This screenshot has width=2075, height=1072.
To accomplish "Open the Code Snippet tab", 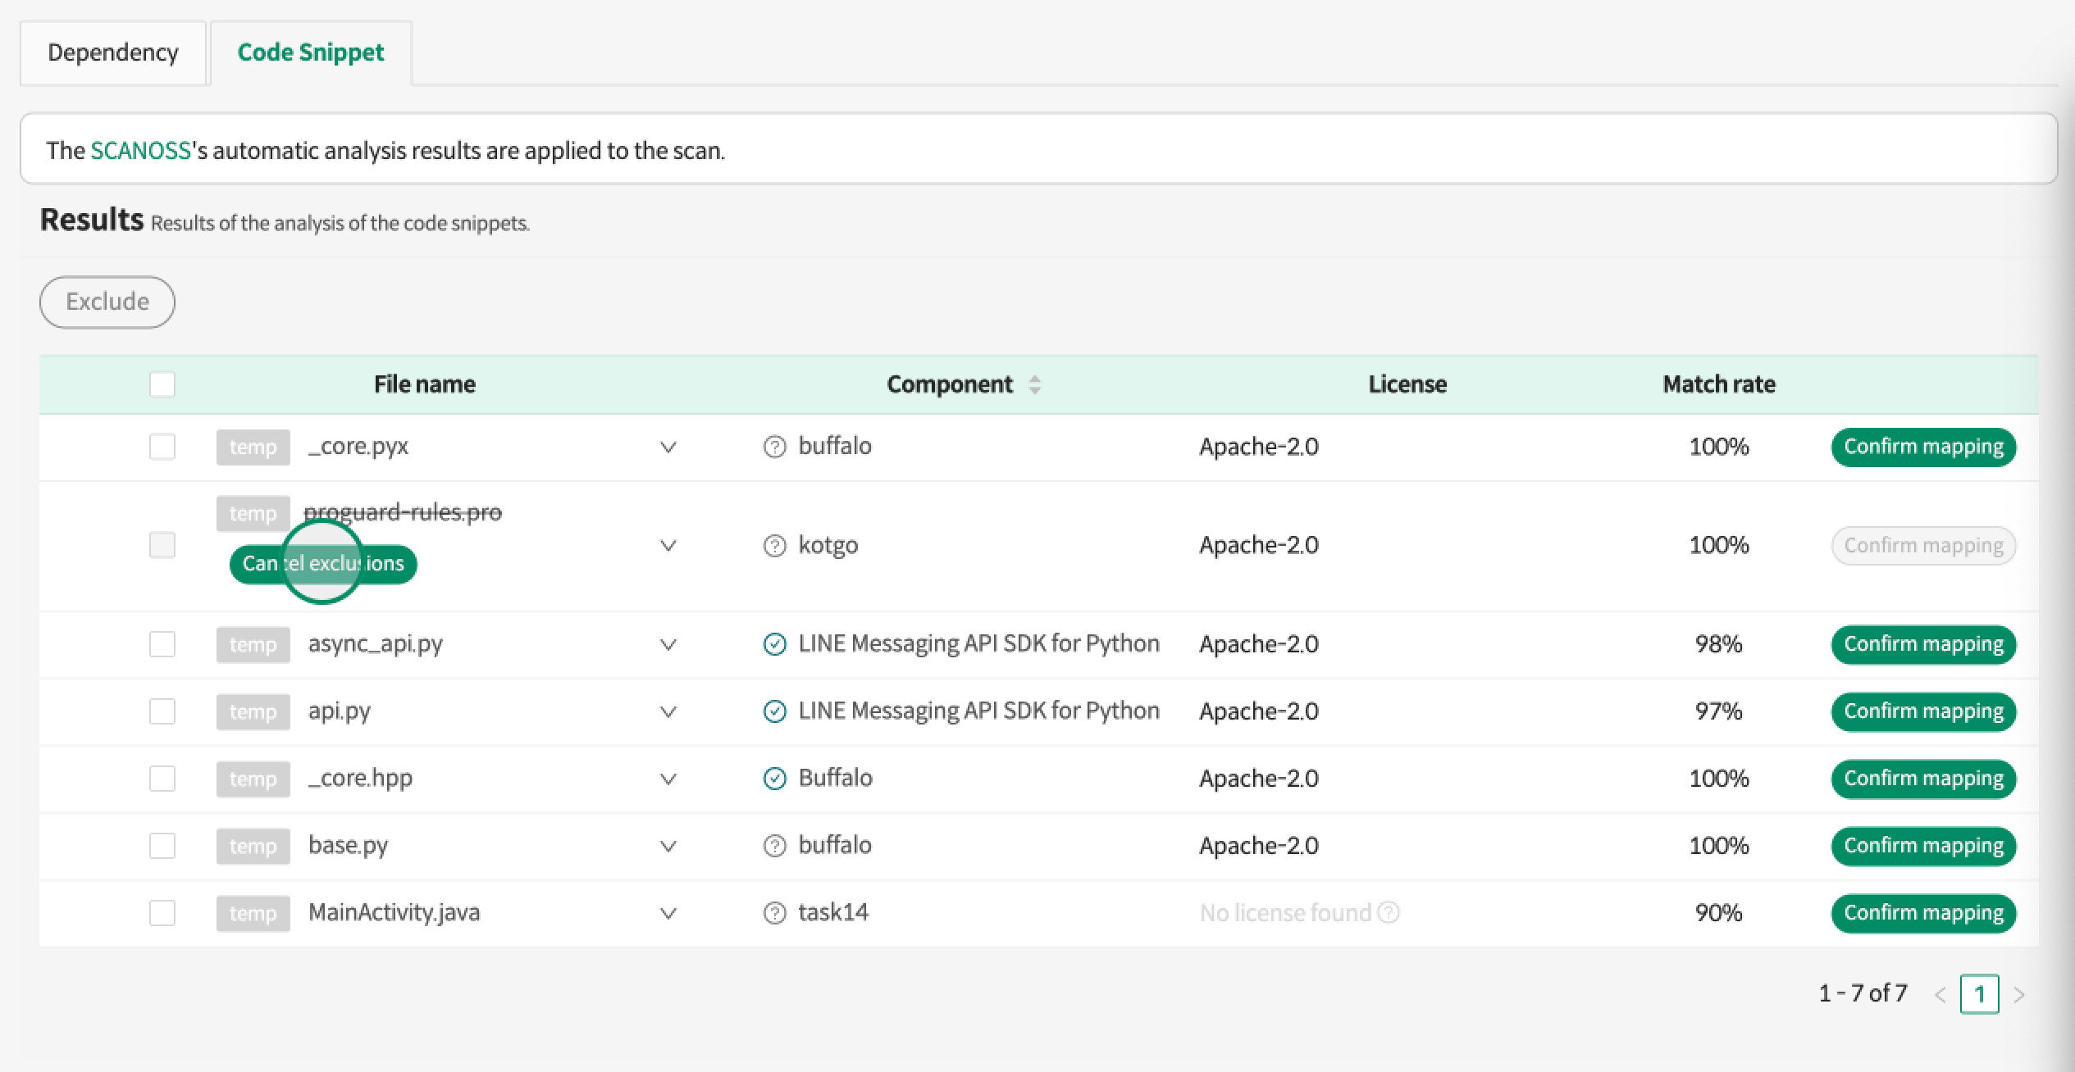I will pyautogui.click(x=311, y=52).
